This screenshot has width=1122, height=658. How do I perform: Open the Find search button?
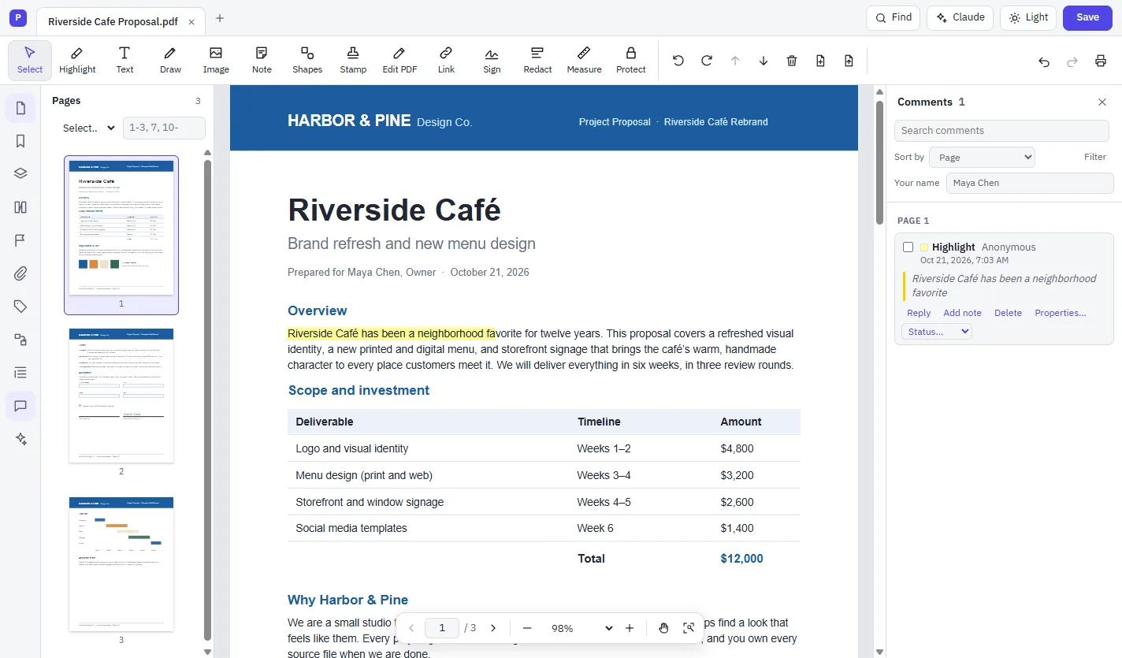(893, 17)
